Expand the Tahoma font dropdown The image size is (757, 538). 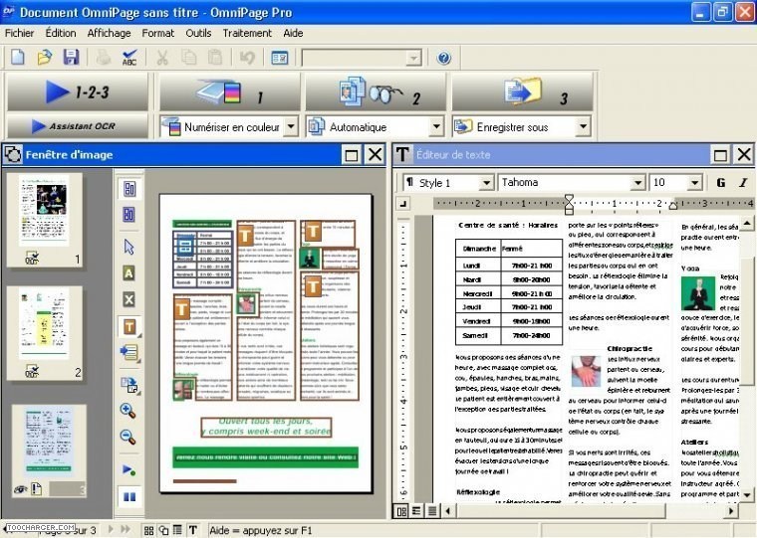pos(637,183)
